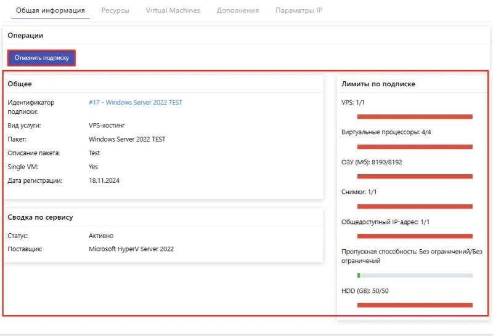Screen dimensions: 493x336
Task: Click the Пропускная способность progress bar
Action: (x=415, y=275)
